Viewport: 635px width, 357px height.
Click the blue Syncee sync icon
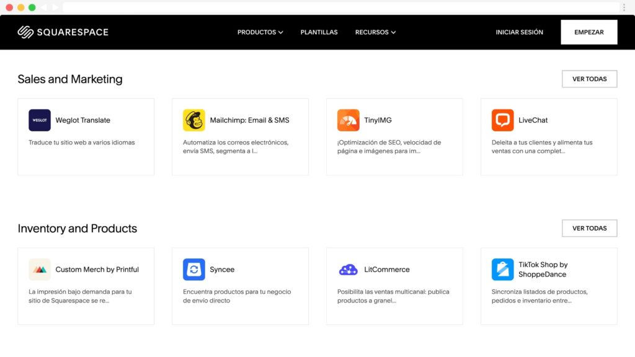coord(193,270)
